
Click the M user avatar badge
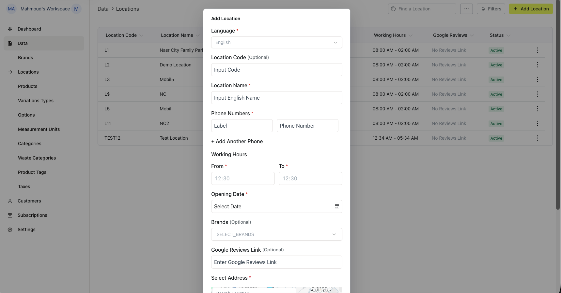click(76, 9)
